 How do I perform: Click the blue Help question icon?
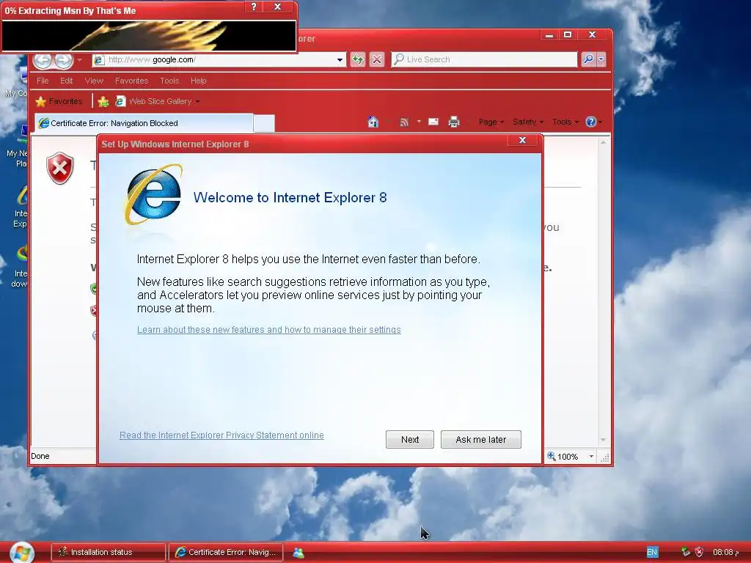[x=591, y=122]
